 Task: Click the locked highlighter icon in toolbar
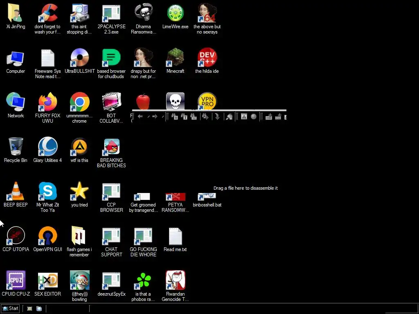point(229,117)
